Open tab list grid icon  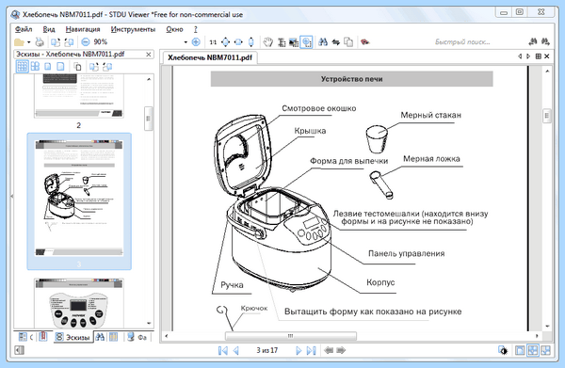(539, 56)
